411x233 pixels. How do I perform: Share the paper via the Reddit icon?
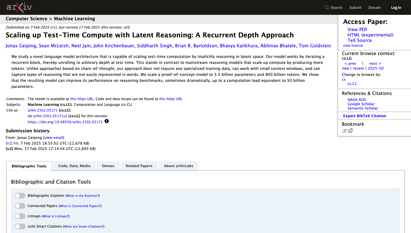click(x=350, y=131)
